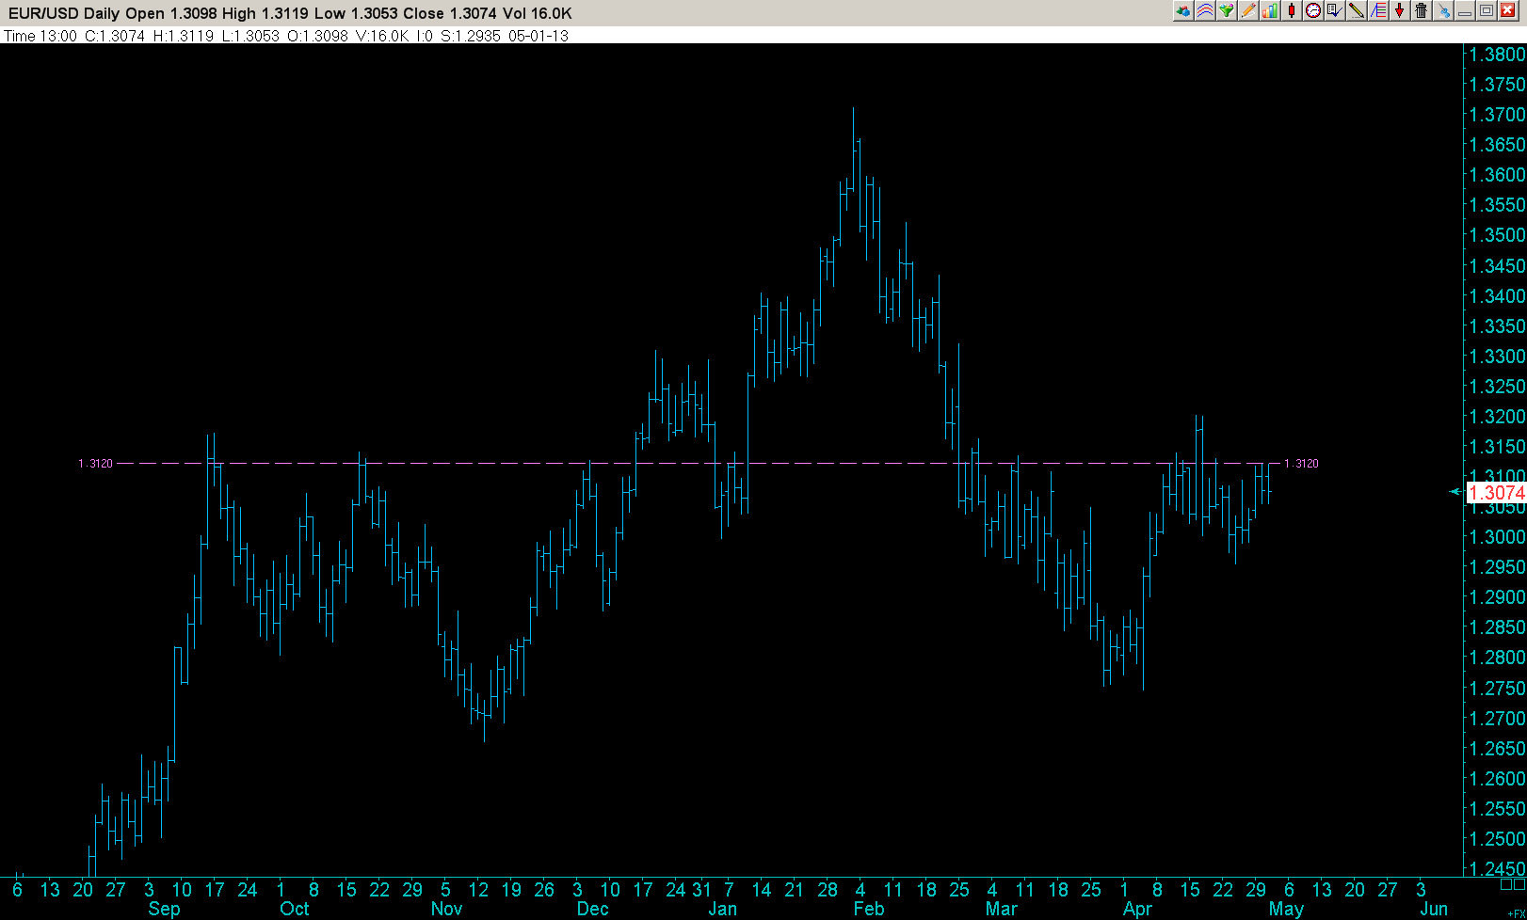Click the Dec month label on time axis
This screenshot has width=1527, height=920.
(x=592, y=909)
